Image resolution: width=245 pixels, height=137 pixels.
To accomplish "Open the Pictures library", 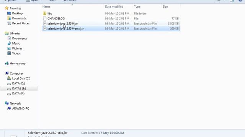I will [x=17, y=48].
